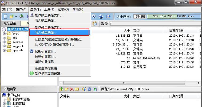Sort disc list by 日期/时间 column header
Screen dimensions: 202x107
(176, 30)
